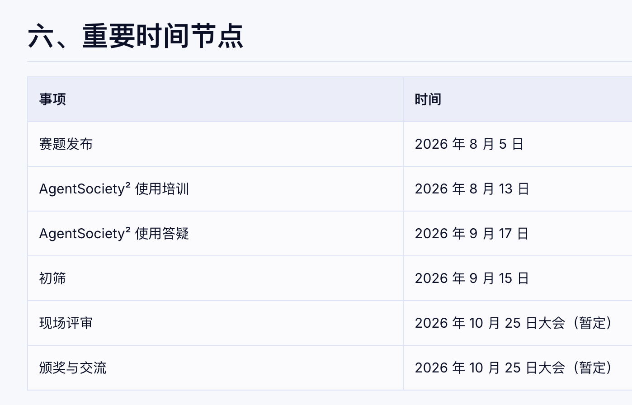Click the date 2026 年 9 月 15 日

(472, 278)
